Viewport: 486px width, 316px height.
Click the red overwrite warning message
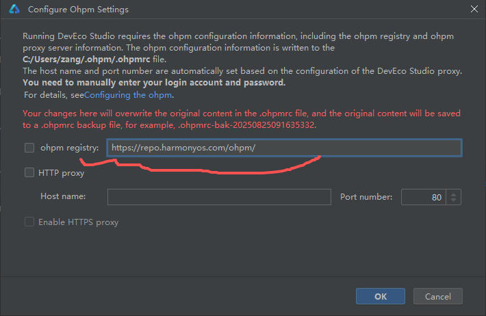pos(241,119)
